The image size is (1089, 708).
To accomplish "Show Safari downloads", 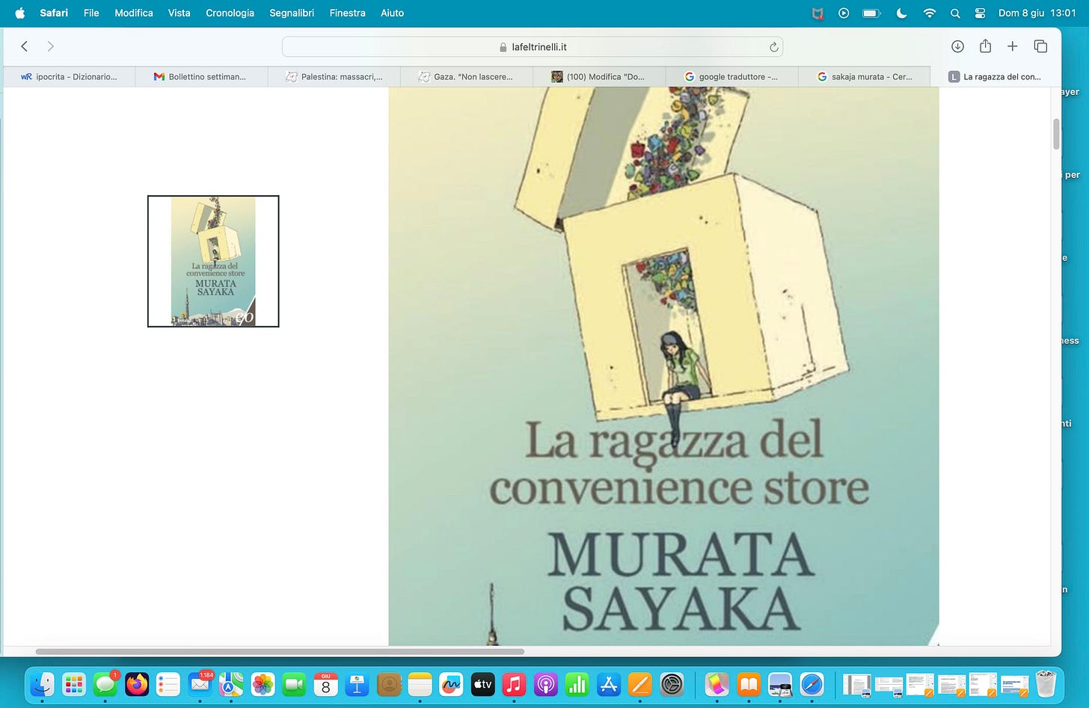I will (x=957, y=46).
